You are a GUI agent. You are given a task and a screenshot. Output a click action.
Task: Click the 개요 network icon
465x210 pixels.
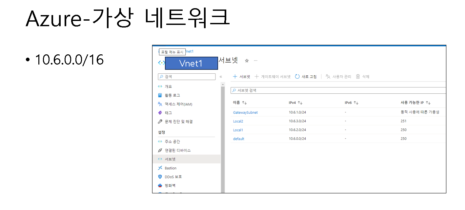[x=160, y=86]
